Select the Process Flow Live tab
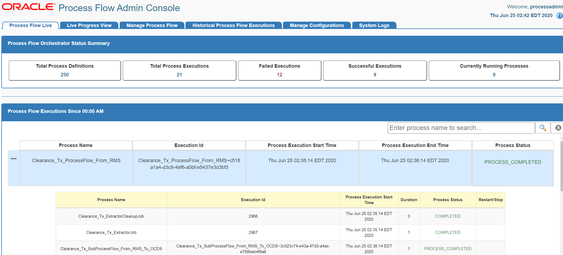The height and width of the screenshot is (255, 563). [30, 25]
